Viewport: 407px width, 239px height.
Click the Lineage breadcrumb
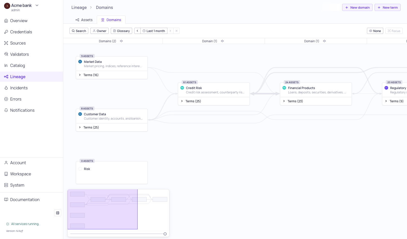pyautogui.click(x=79, y=7)
